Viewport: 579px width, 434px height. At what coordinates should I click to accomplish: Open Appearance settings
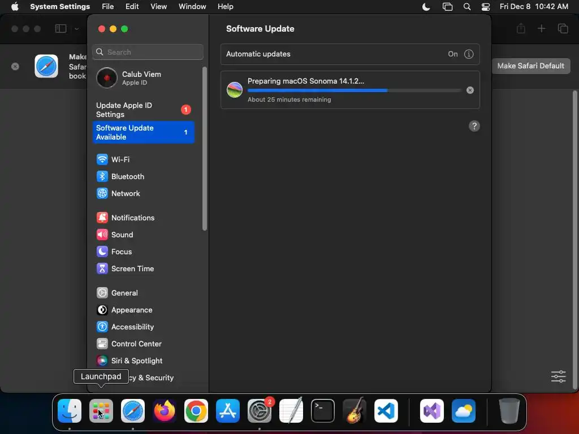[x=143, y=310]
